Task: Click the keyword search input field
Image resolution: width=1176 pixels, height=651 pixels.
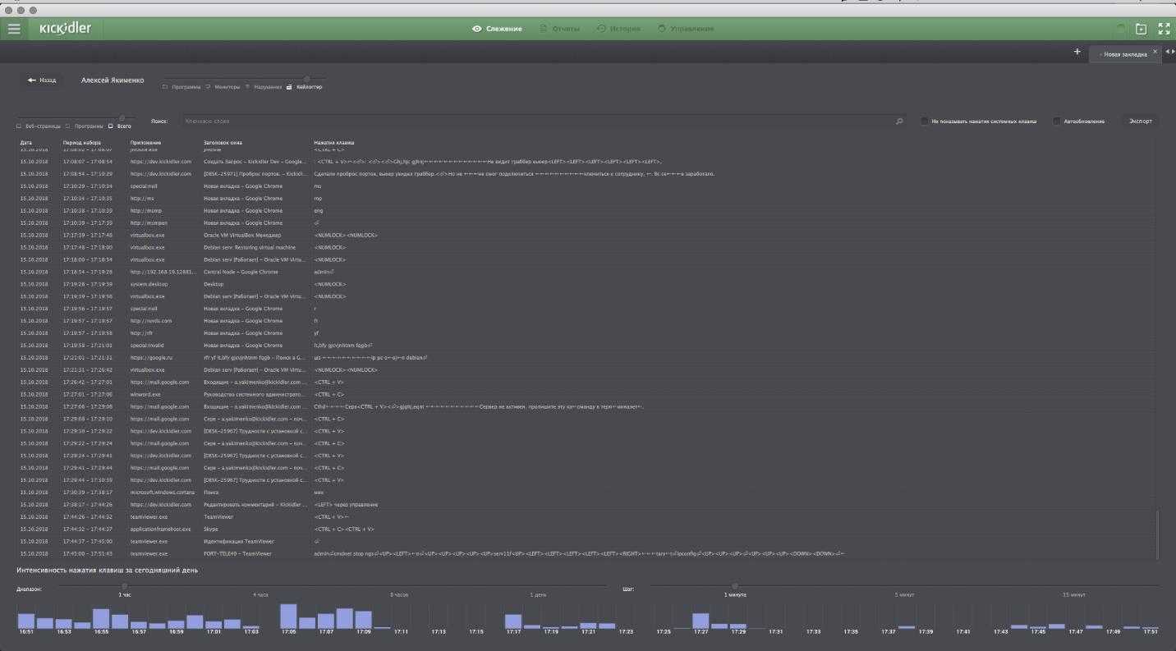Action: click(x=534, y=121)
